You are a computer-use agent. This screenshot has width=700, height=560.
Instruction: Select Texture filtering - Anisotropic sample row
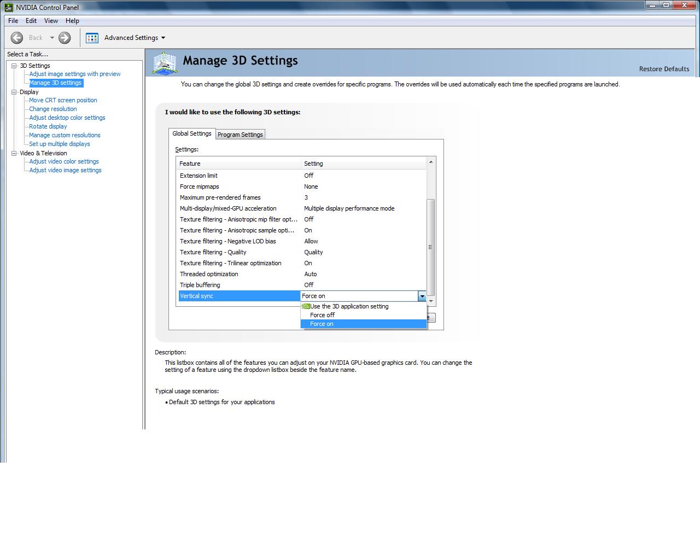[301, 230]
